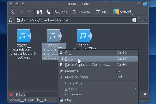The height and width of the screenshot is (104, 156).
Task: Switch to tree Details view mode
Action: pyautogui.click(x=48, y=12)
